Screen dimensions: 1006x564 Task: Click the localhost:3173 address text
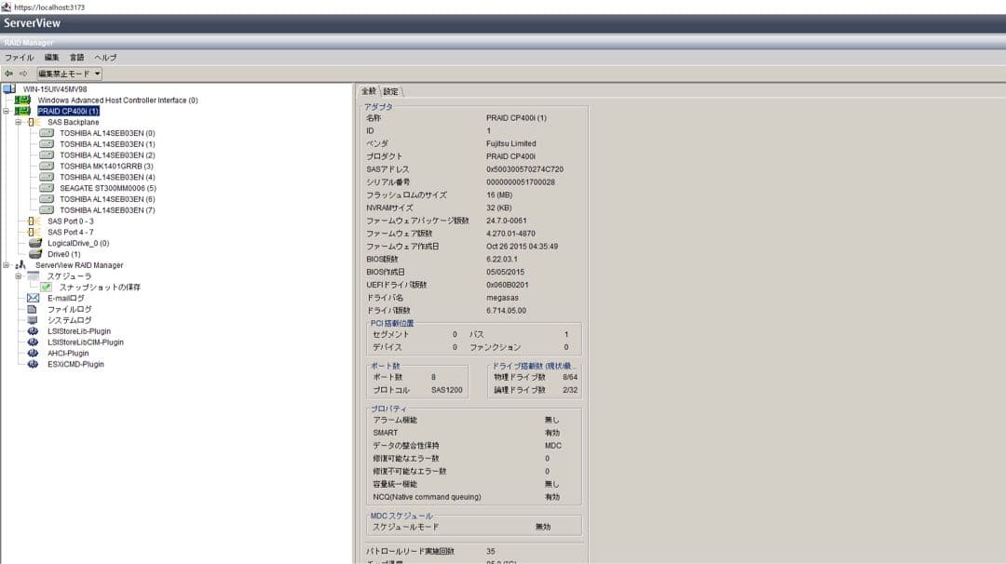point(49,7)
